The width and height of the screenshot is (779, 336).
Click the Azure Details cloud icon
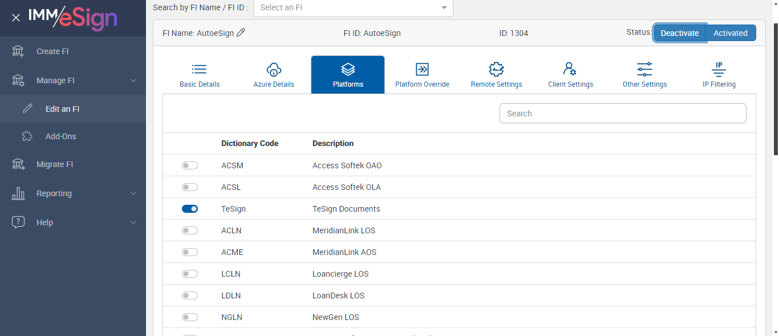(274, 70)
